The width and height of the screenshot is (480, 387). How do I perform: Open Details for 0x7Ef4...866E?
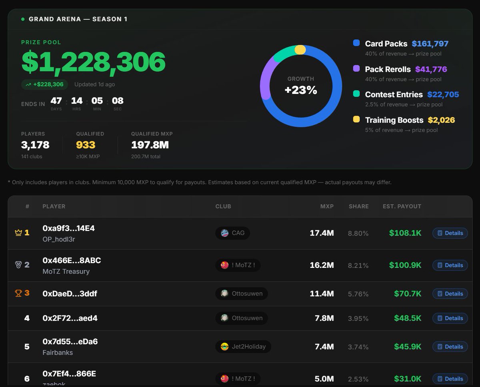[x=450, y=379]
